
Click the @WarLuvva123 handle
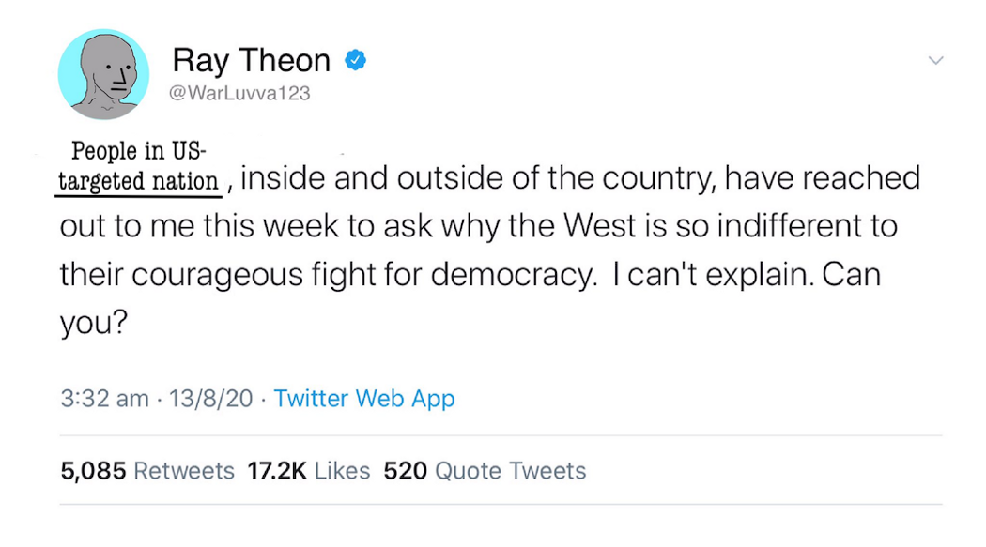pos(240,93)
